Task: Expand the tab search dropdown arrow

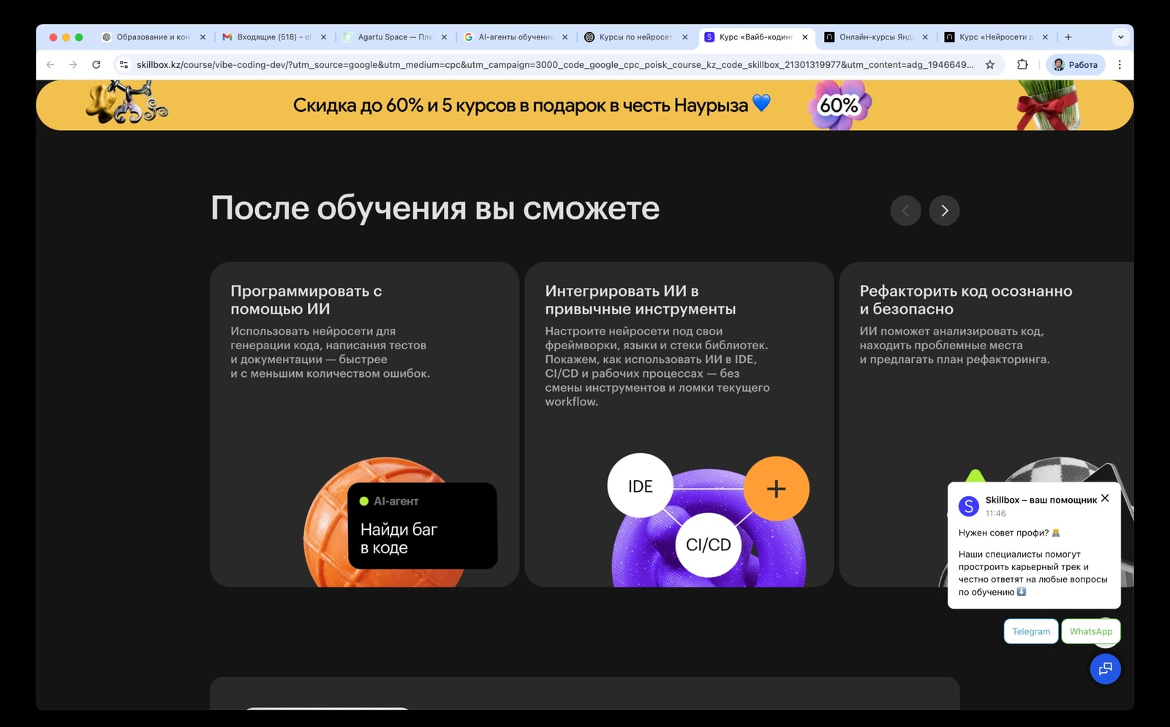Action: click(x=1120, y=37)
